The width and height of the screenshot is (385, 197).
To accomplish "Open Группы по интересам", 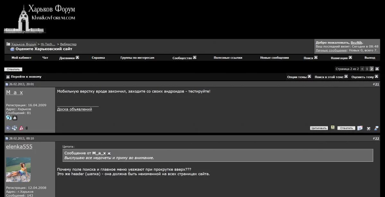I will 137,58.
